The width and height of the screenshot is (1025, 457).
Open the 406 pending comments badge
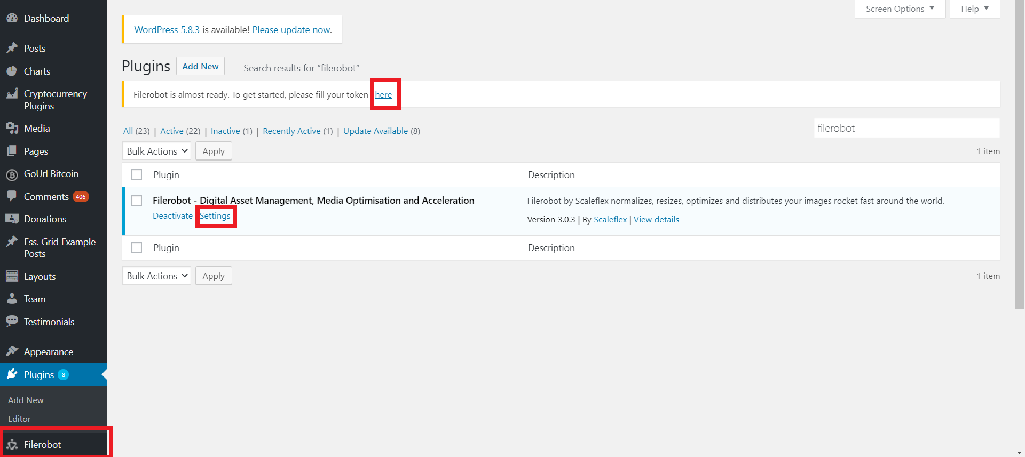click(x=81, y=197)
